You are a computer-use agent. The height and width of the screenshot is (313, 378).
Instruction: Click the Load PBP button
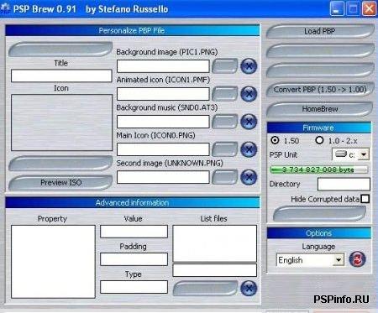(x=320, y=31)
